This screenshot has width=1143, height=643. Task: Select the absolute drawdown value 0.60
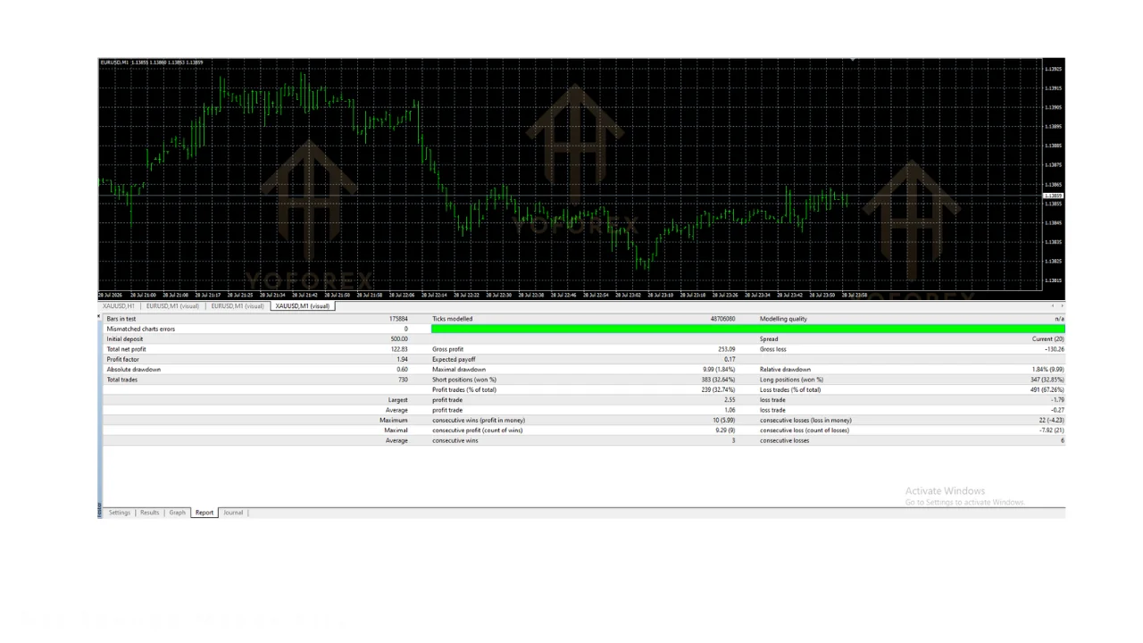[403, 370]
